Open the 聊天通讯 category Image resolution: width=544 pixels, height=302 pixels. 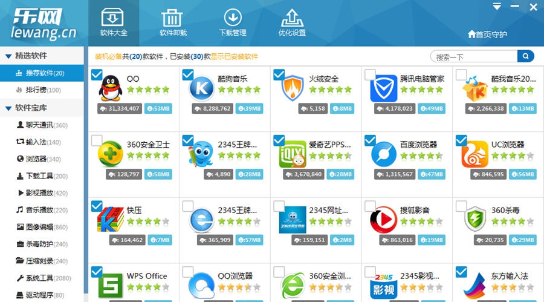pos(42,125)
